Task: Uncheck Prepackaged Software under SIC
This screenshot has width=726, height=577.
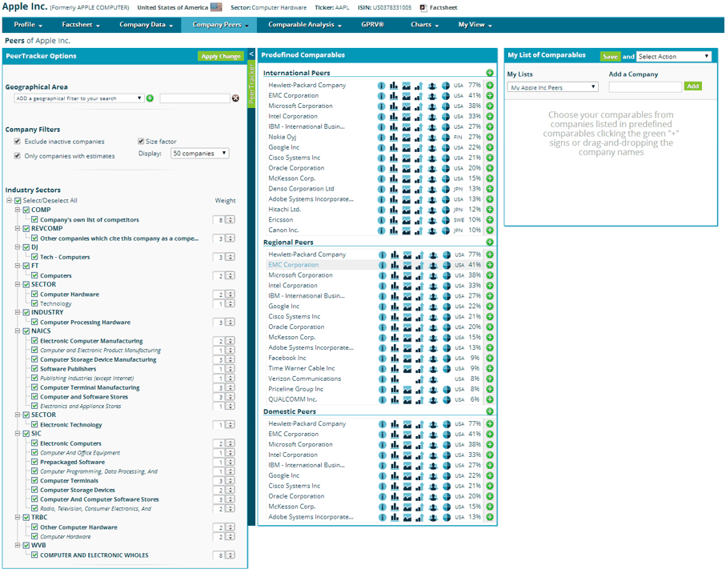Action: [34, 462]
